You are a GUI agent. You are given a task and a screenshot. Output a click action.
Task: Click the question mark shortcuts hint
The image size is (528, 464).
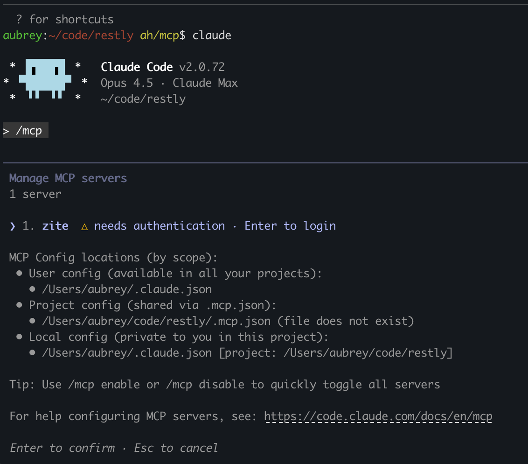point(18,19)
